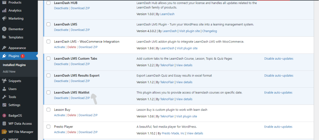Open Templates menu item
The image size is (319, 140).
[x=16, y=37]
